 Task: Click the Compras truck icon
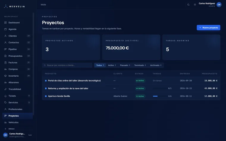coord(5,69)
